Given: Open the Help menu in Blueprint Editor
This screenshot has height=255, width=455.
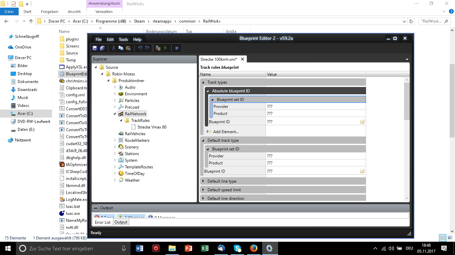Looking at the screenshot, I should [x=137, y=40].
